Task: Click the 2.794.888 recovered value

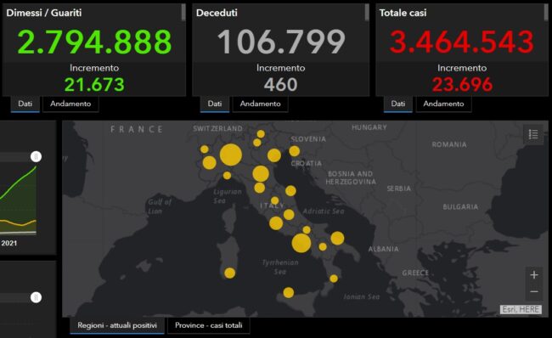Action: tap(94, 42)
